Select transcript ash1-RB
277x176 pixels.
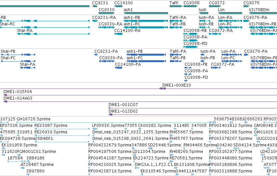coord(146,21)
